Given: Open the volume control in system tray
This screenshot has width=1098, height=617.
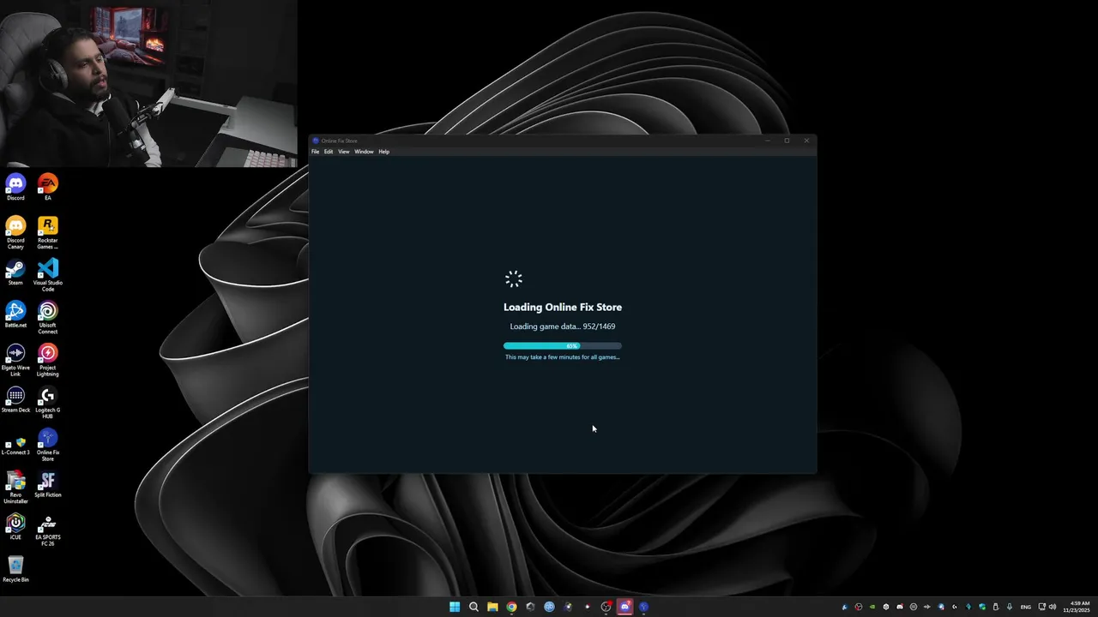Looking at the screenshot, I should coord(1053,607).
